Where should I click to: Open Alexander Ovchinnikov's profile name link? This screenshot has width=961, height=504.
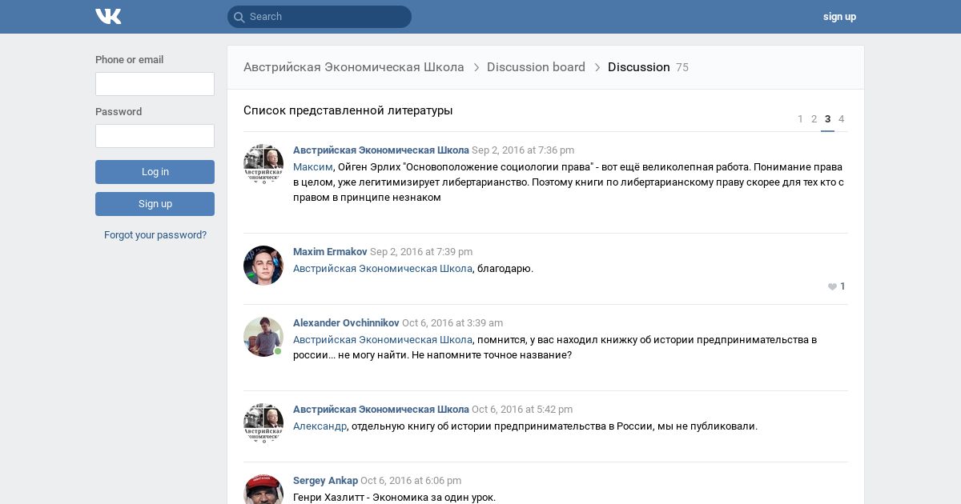tap(346, 323)
